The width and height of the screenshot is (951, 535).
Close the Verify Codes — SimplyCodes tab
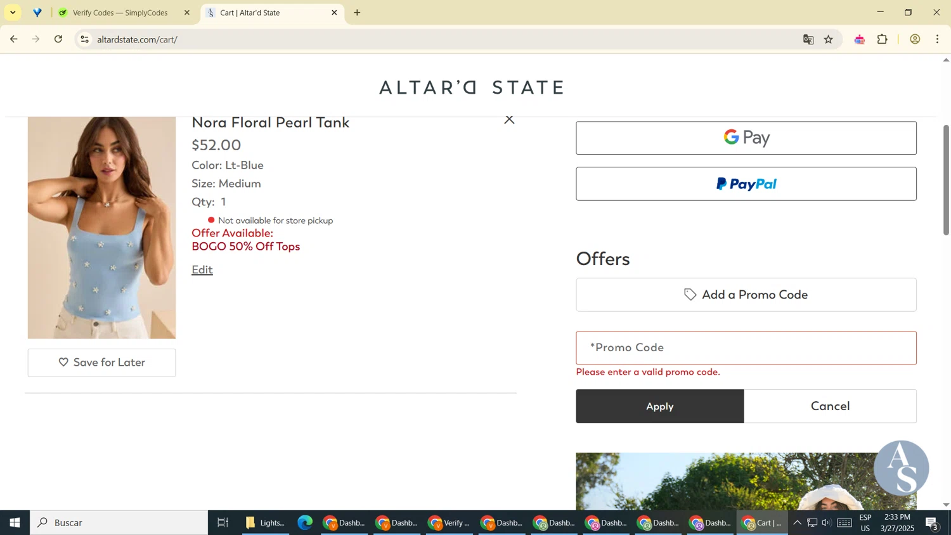coord(187,13)
